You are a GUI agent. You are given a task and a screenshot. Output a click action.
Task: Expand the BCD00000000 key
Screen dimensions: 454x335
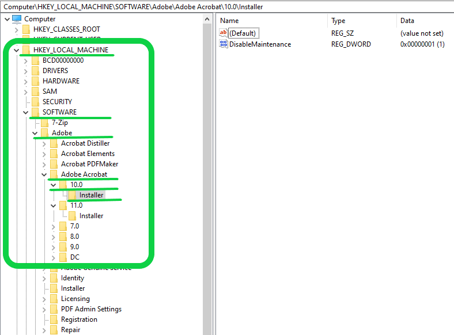point(26,61)
